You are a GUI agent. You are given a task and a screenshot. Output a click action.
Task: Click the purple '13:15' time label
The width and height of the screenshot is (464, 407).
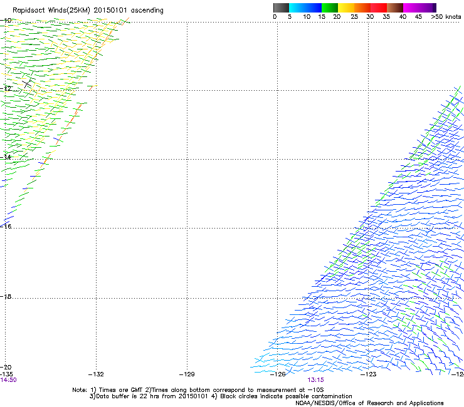[315, 380]
